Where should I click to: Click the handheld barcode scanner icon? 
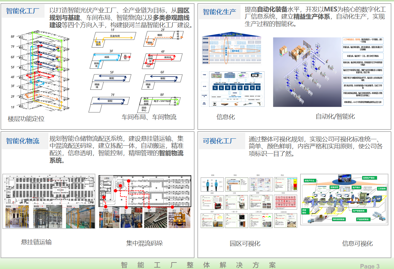[x=259, y=104]
